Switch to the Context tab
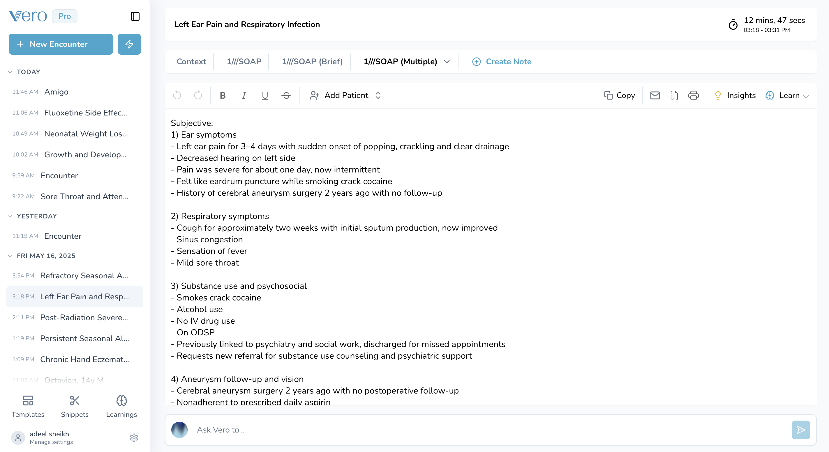Viewport: 829px width, 452px height. [x=191, y=61]
